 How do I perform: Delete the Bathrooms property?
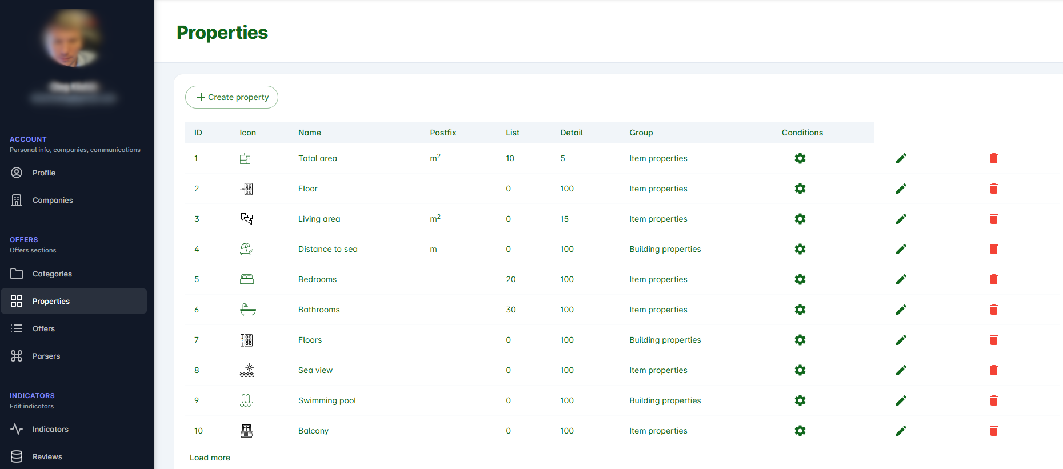coord(994,310)
